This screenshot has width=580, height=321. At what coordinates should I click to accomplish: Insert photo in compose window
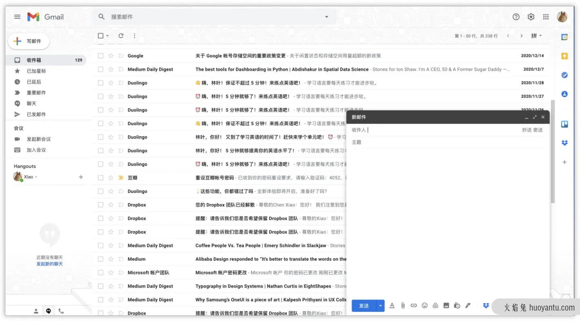(446, 306)
